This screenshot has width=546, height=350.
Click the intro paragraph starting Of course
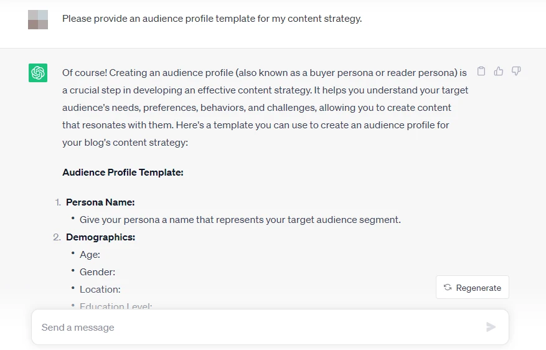click(x=265, y=108)
